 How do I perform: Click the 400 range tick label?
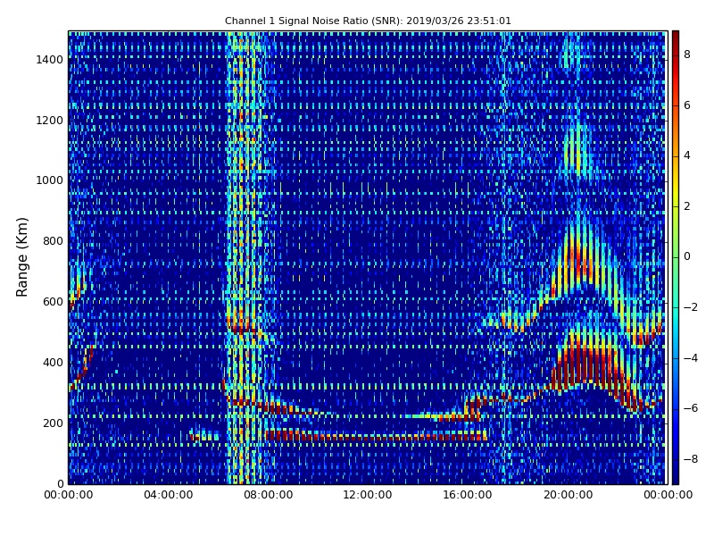point(54,363)
